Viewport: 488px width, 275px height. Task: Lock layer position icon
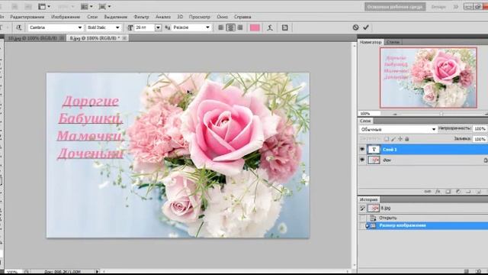[400, 139]
